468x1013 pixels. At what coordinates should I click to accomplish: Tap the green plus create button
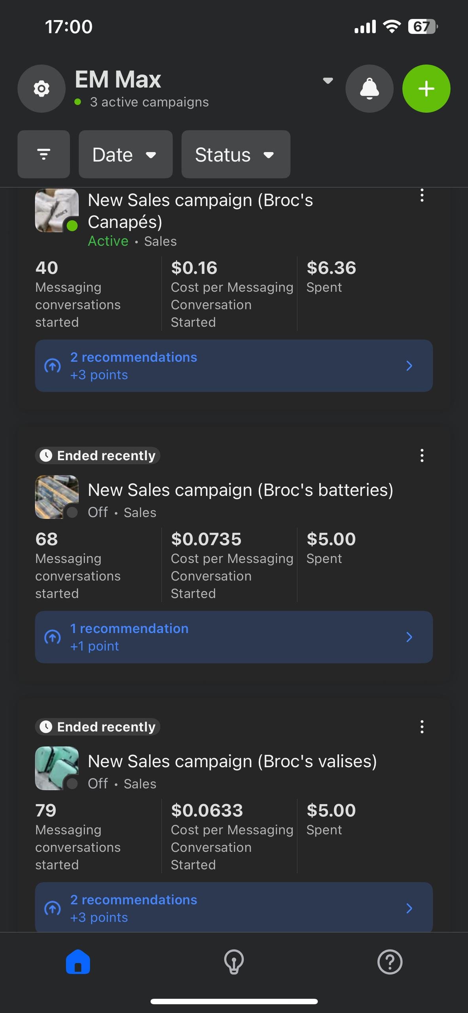(426, 89)
